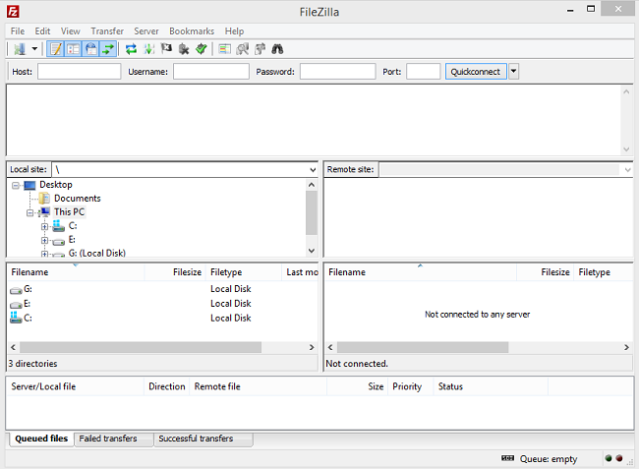Click right arrow of local list scrollbar

pyautogui.click(x=312, y=348)
